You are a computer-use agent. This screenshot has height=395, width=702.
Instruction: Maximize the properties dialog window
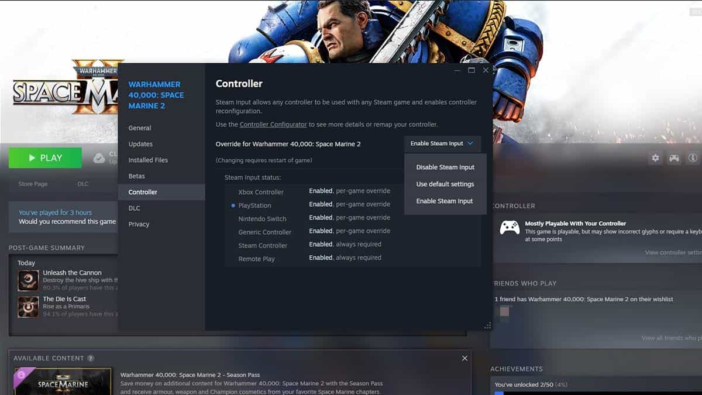(x=472, y=70)
